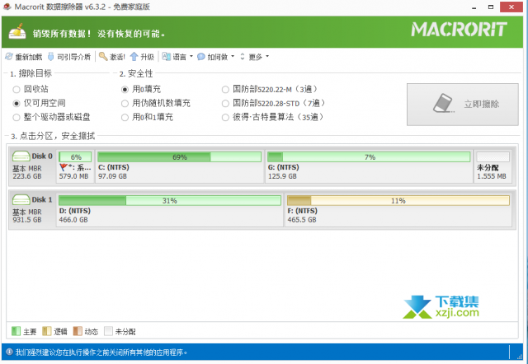Click the G: (NTFS) partition label
Screen dimensions: 528x364
click(283, 167)
